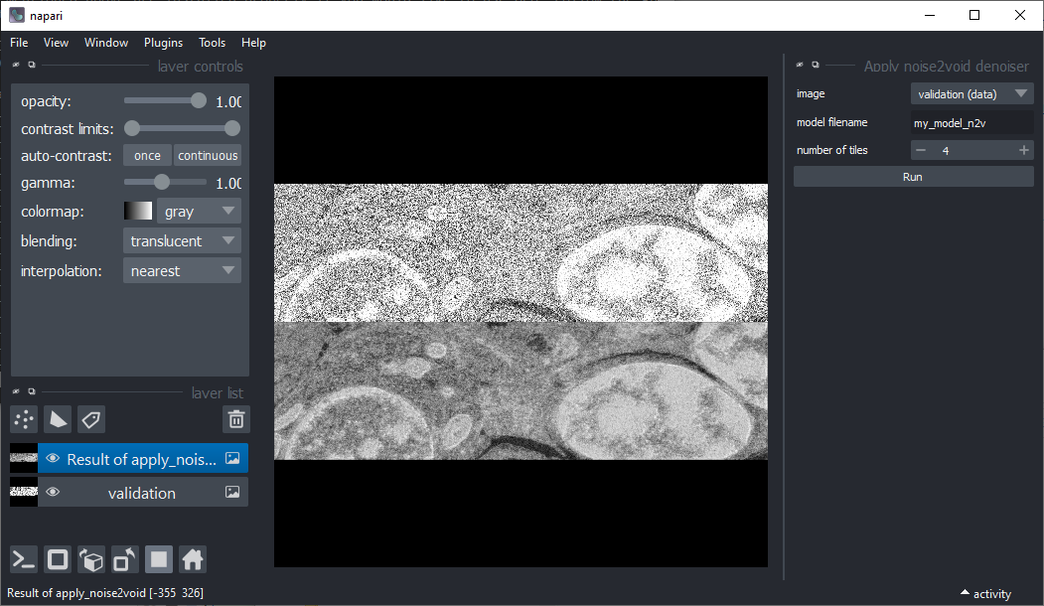Open the Plugins menu

click(163, 42)
